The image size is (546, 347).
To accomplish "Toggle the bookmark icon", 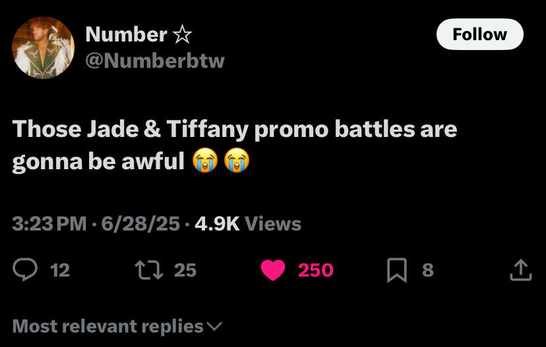I will (x=397, y=269).
